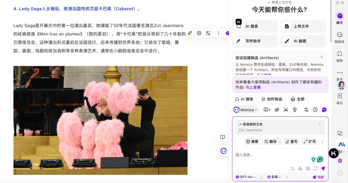Click the 马上查看 link
The width and height of the screenshot is (348, 183).
253,87
